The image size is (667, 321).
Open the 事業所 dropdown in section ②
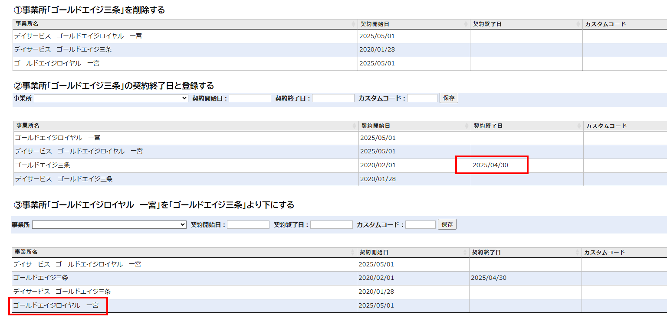tap(111, 98)
